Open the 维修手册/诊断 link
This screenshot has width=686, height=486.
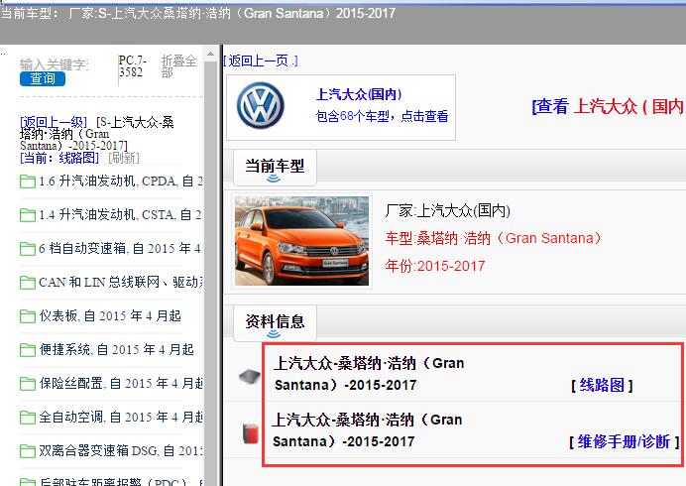[624, 441]
